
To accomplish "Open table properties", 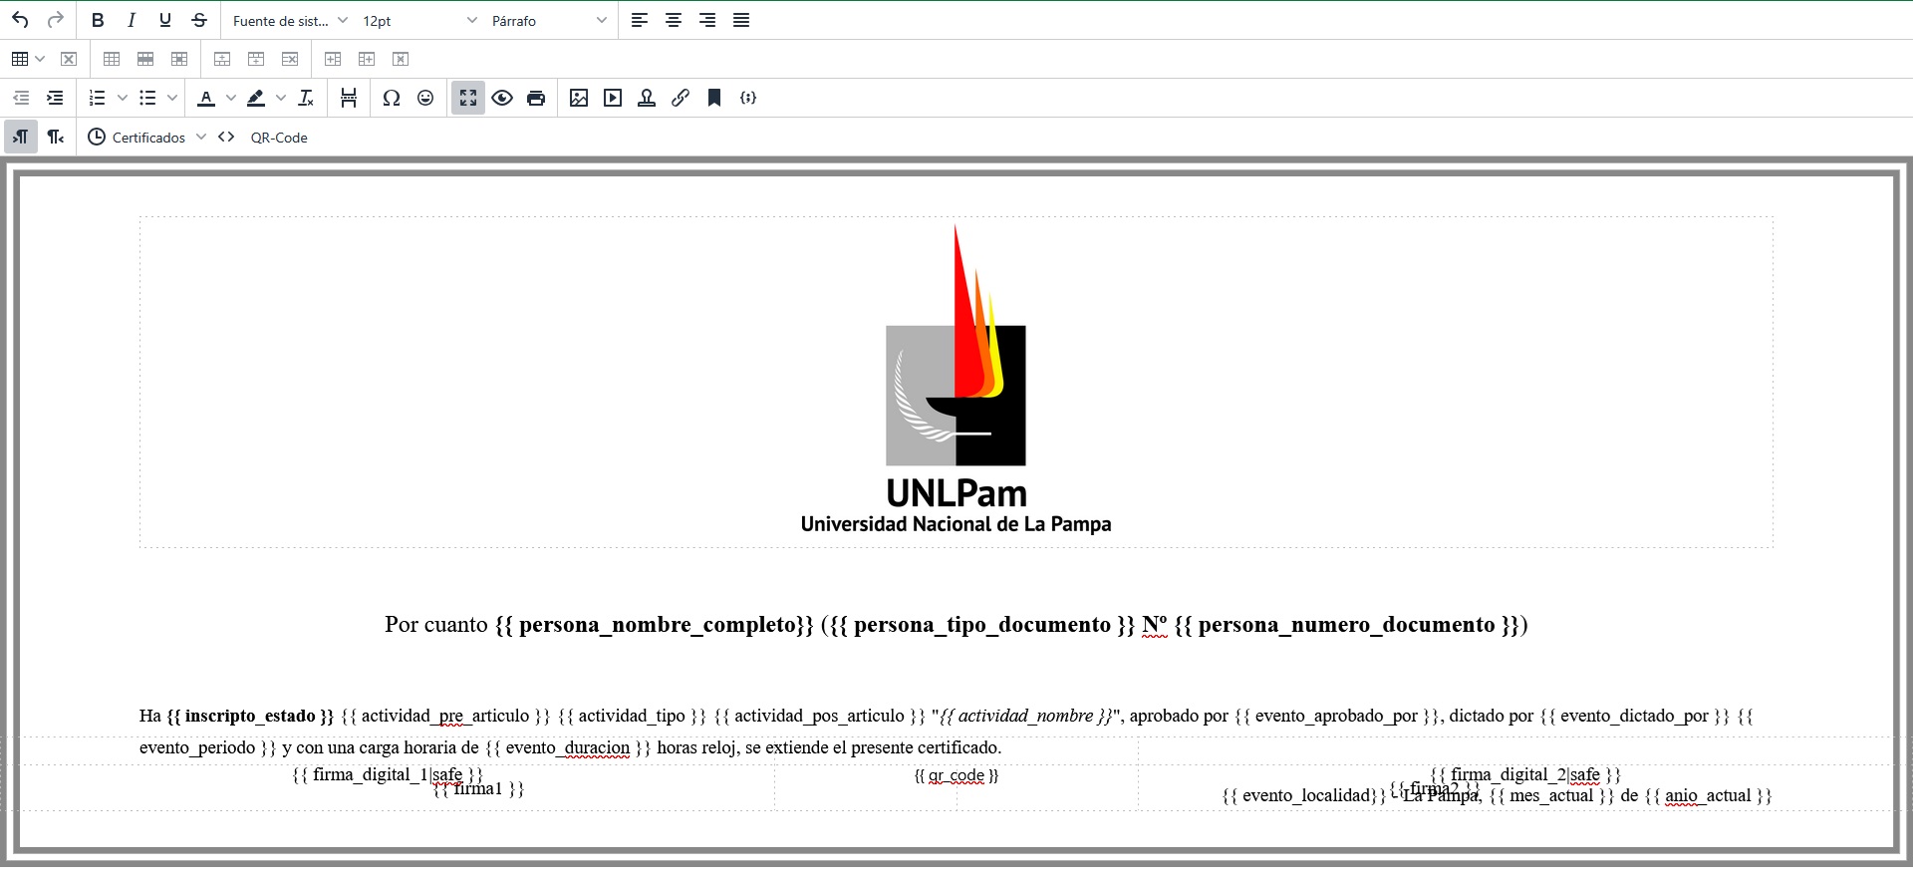I will point(112,59).
